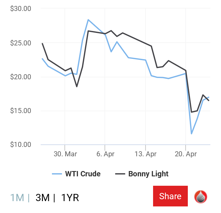Click the 13. Apr x-axis date label
The width and height of the screenshot is (221, 213).
click(x=146, y=154)
